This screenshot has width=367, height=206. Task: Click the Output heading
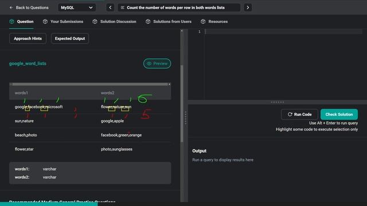[200, 151]
